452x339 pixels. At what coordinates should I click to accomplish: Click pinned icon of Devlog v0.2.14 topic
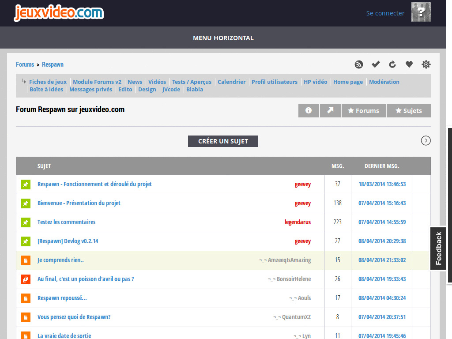26,241
